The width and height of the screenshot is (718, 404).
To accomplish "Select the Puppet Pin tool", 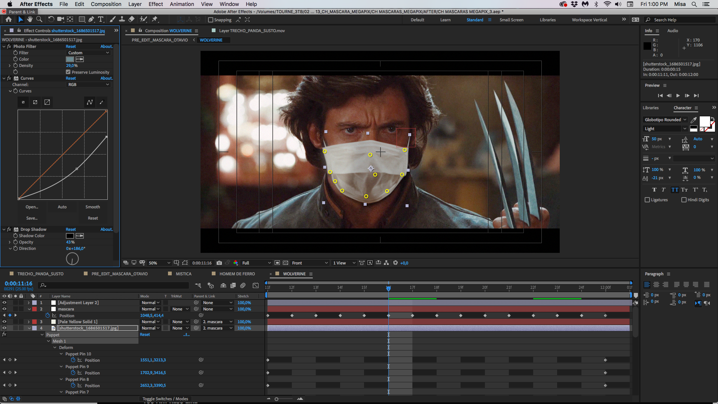I will pos(155,19).
